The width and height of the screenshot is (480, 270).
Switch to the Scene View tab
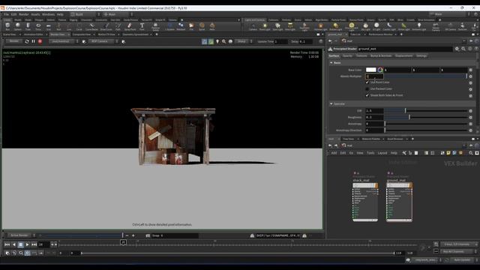[x=10, y=34]
